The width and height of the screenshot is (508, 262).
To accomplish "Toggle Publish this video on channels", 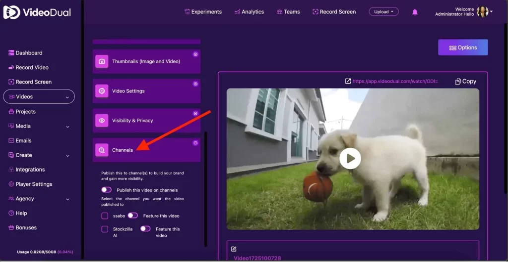I will point(106,190).
